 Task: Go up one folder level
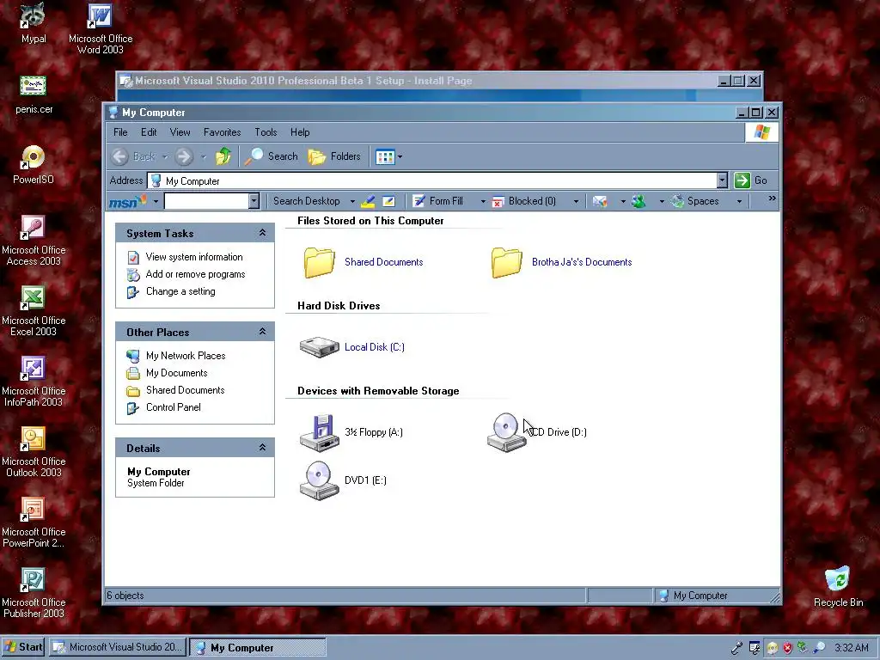[x=223, y=156]
